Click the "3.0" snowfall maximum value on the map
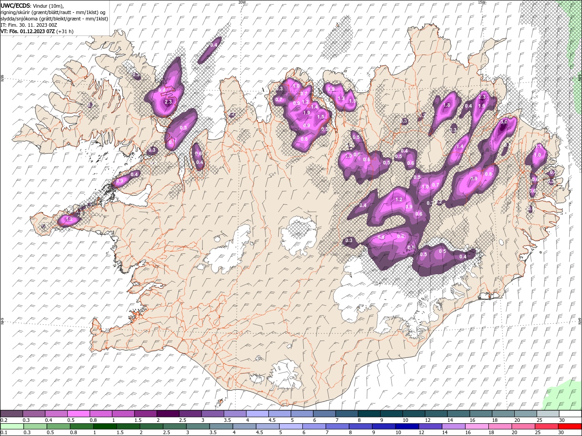582x436 pixels. click(504, 122)
